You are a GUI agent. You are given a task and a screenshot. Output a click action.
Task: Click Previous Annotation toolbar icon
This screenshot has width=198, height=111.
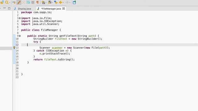pos(49,2)
